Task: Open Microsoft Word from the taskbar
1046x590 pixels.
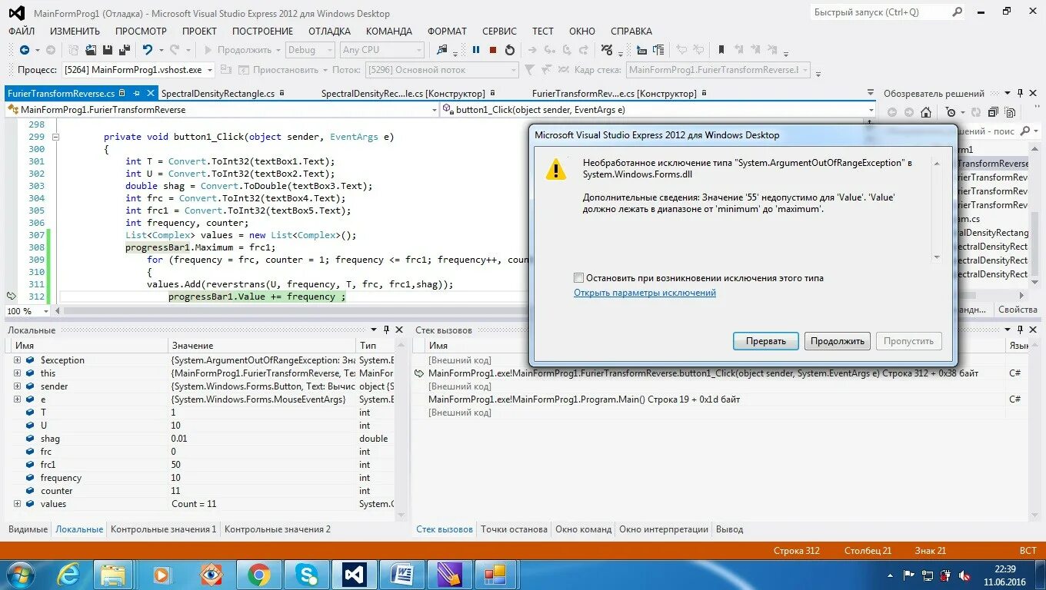Action: pos(401,574)
